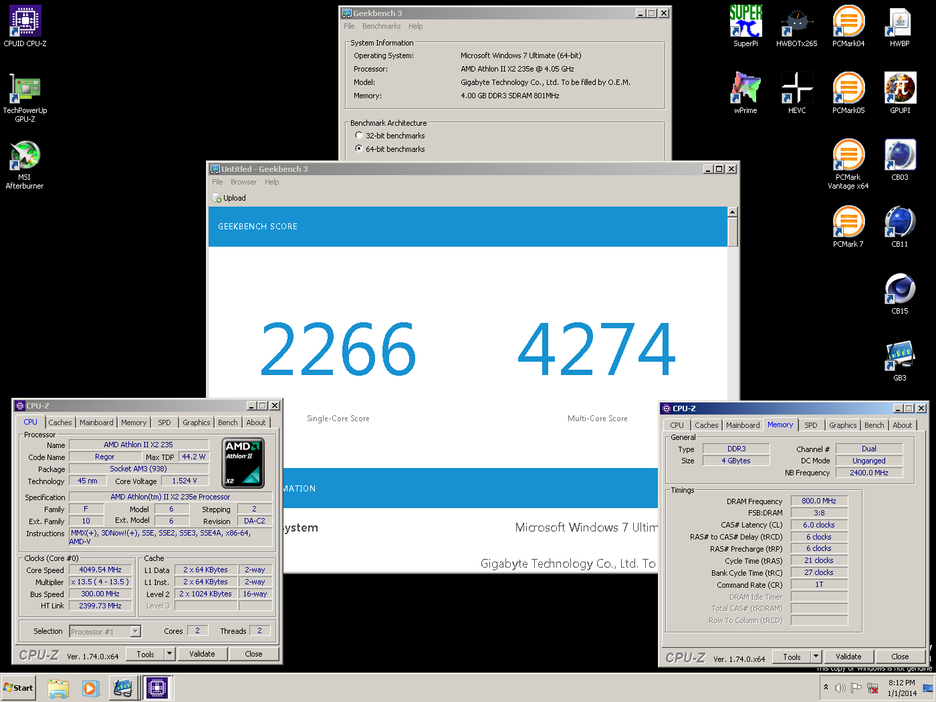936x702 pixels.
Task: Open the SPD tab in left CPU-Z
Action: [x=164, y=423]
